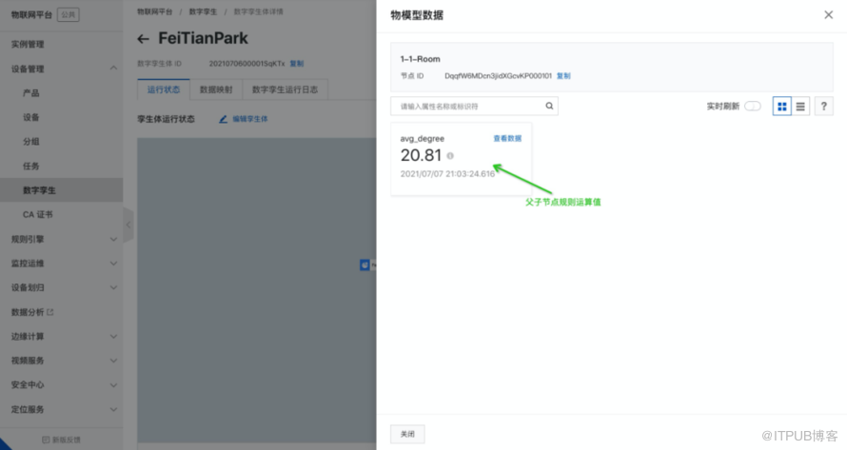Click node ID DqqfW6MDcn3jidXGcvKP000101
847x450 pixels.
(x=498, y=75)
